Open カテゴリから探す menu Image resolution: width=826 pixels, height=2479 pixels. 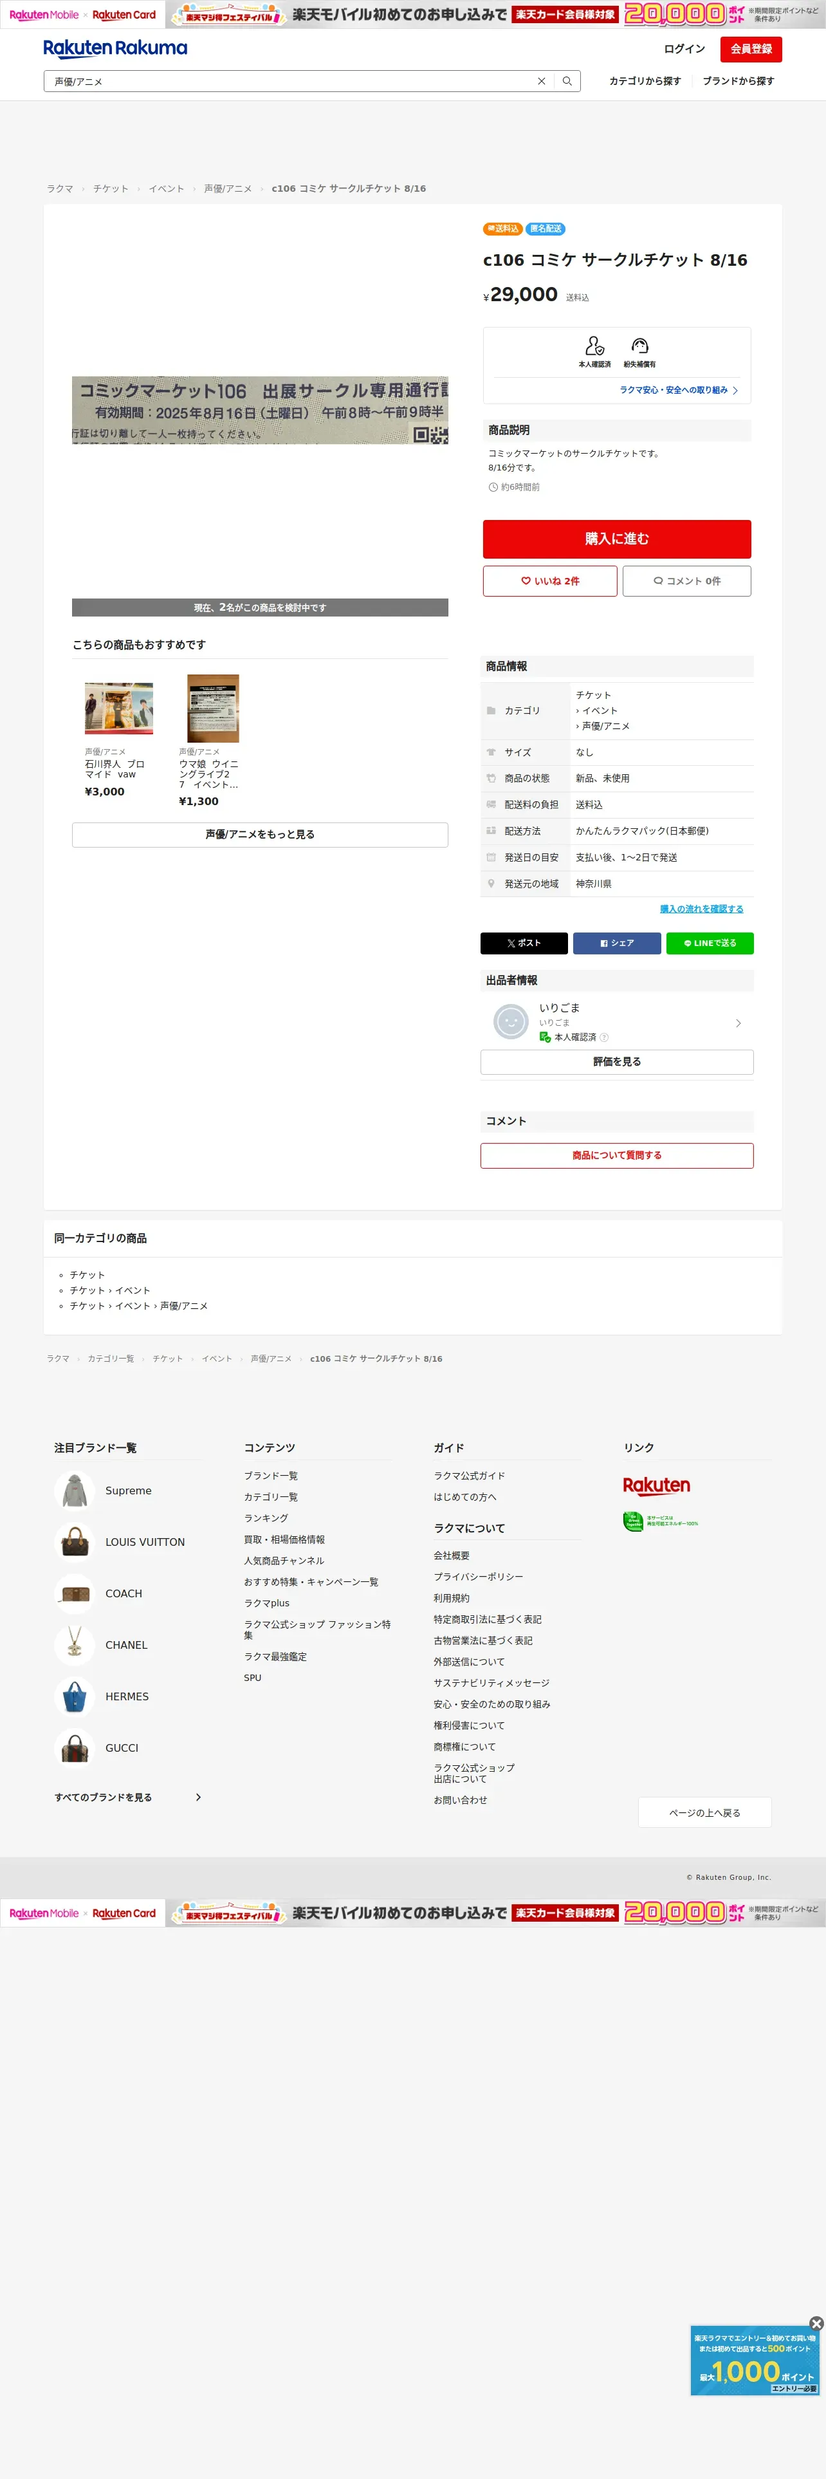point(645,82)
